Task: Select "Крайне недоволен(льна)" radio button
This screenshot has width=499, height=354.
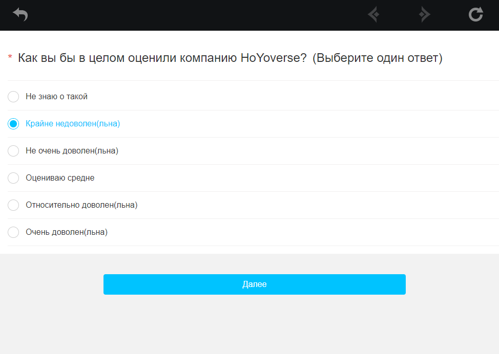Action: point(13,124)
